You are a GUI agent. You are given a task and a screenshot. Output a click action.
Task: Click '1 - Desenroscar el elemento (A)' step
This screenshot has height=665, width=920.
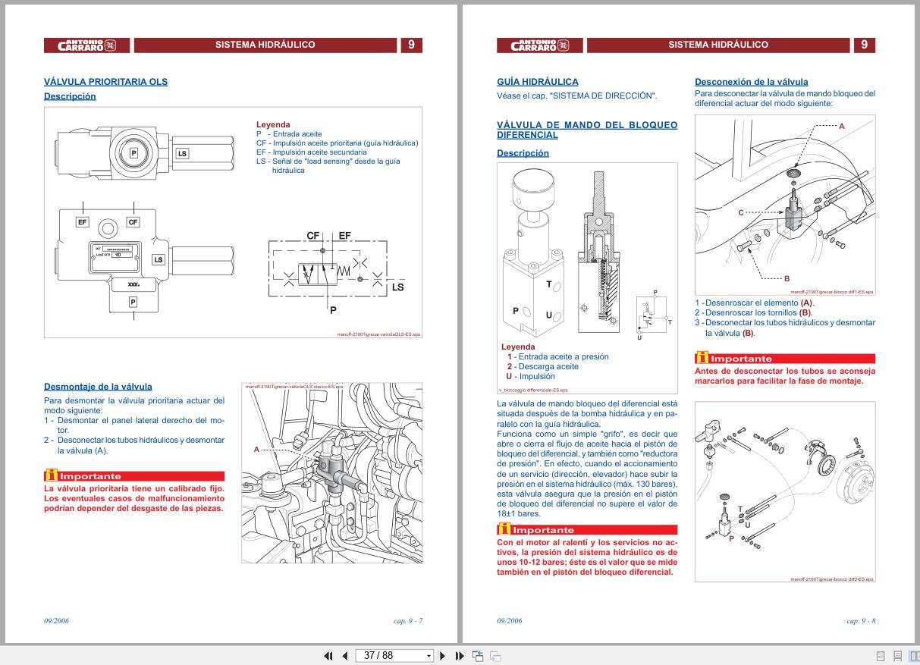click(755, 303)
